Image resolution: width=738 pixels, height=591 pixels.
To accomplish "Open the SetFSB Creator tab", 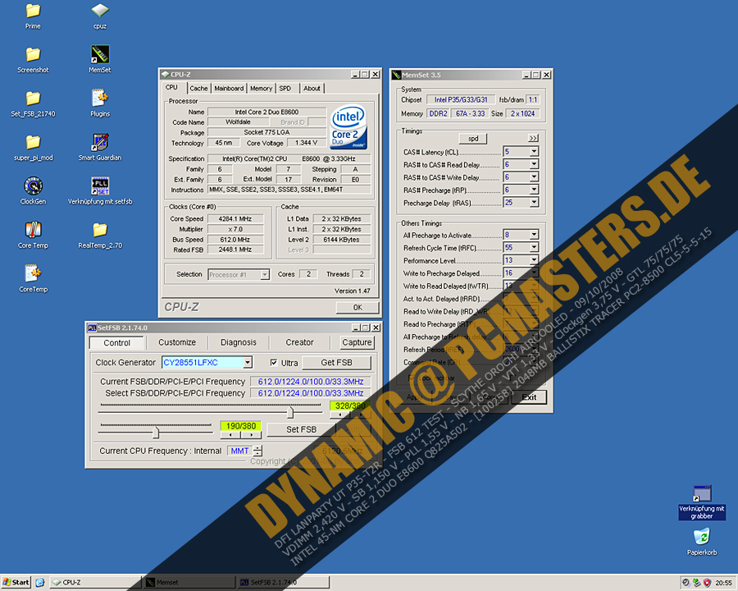I will coord(299,342).
